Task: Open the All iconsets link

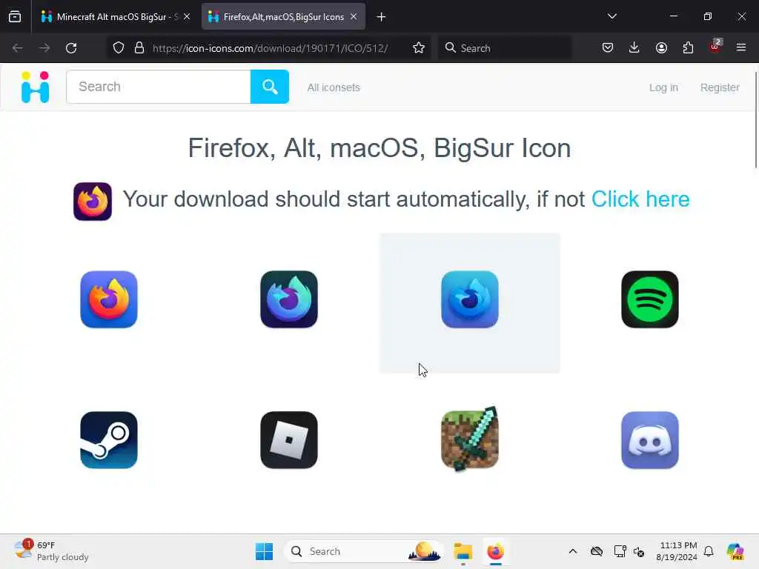Action: (334, 87)
